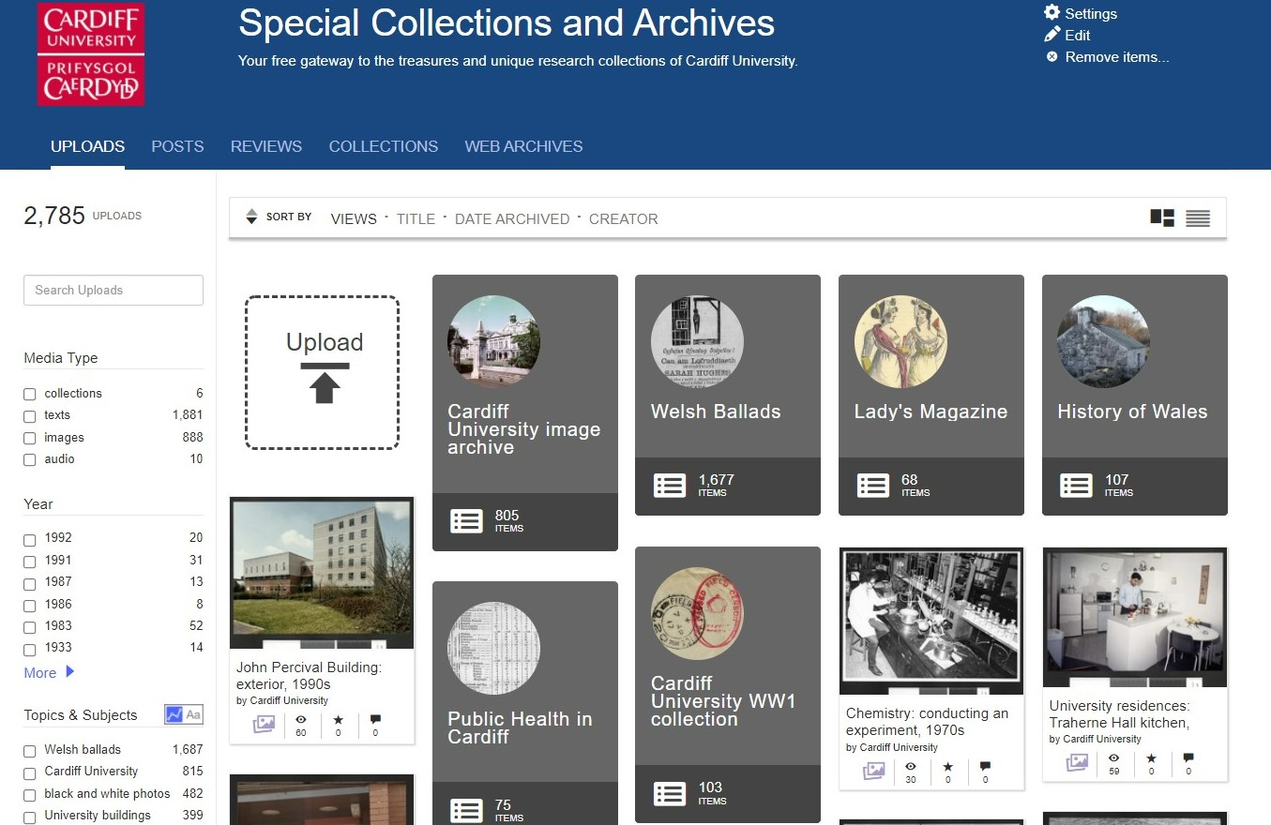Check the texts media type checkbox
The width and height of the screenshot is (1271, 825).
30,416
